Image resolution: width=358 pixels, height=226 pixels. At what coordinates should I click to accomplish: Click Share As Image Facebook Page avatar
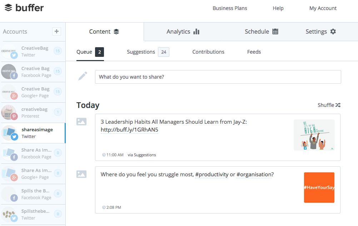tap(9, 153)
